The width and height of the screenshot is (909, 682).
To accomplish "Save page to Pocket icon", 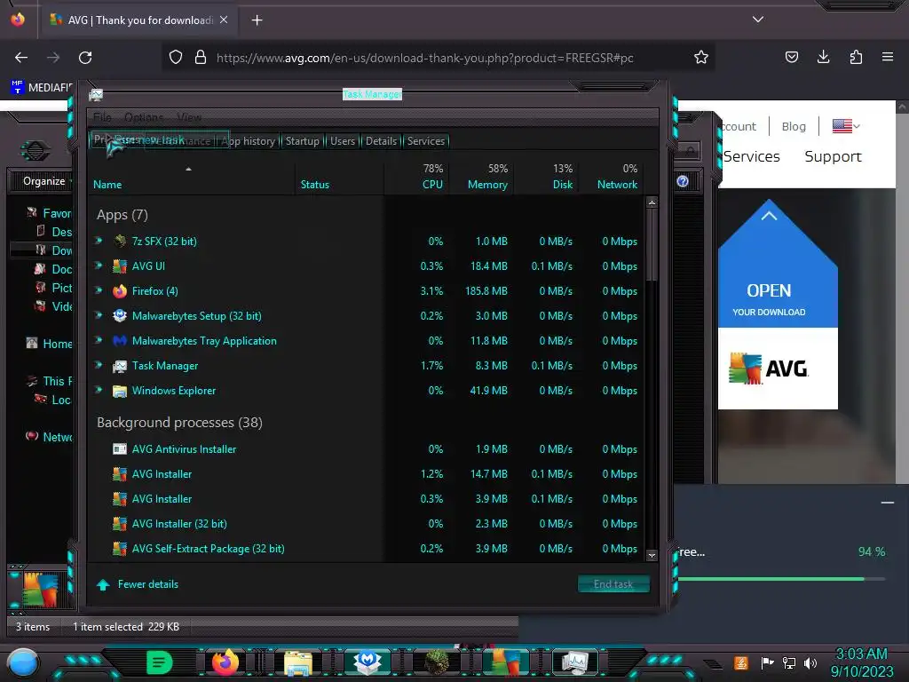I will [x=791, y=57].
